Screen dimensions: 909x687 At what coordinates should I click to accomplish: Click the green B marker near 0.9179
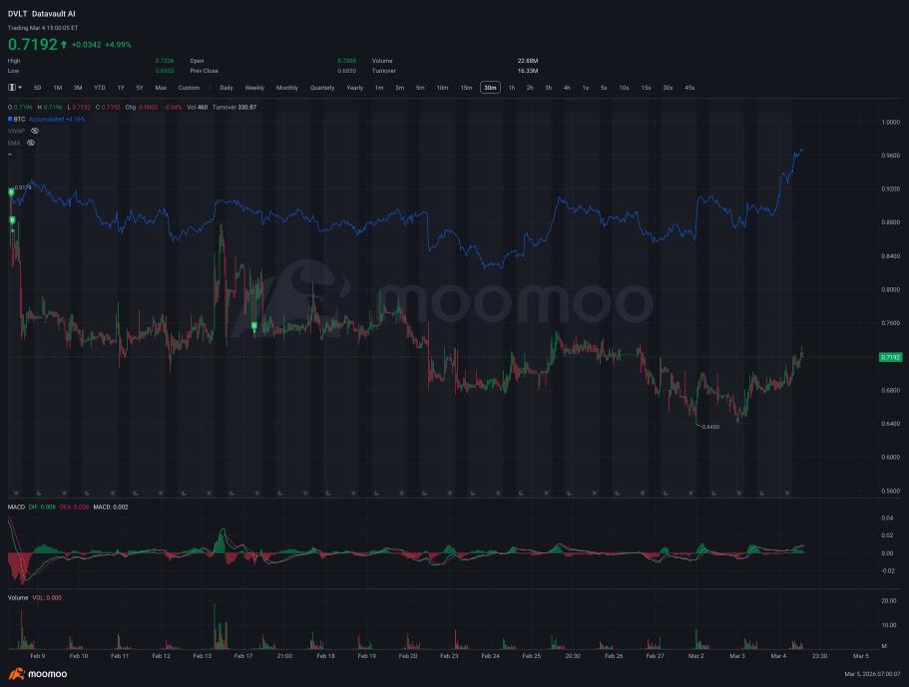(11, 192)
